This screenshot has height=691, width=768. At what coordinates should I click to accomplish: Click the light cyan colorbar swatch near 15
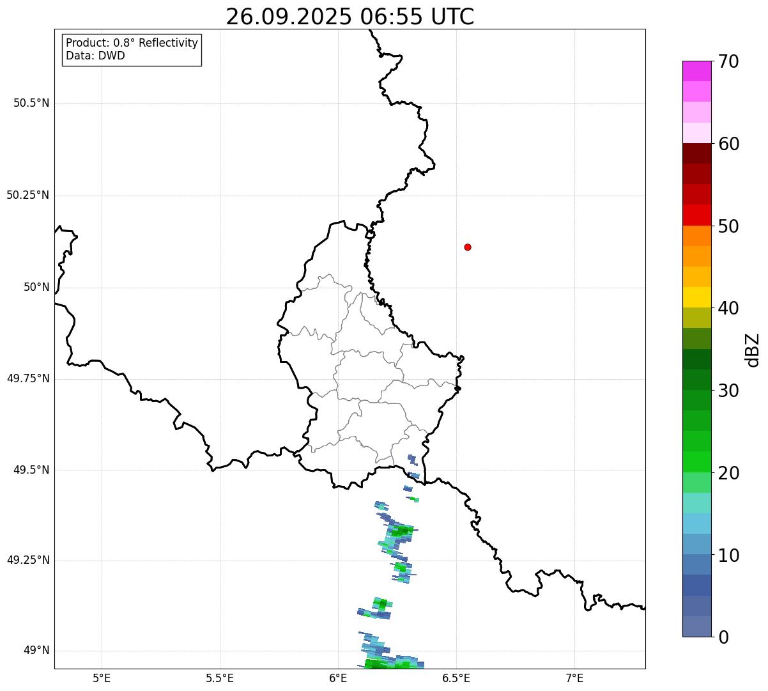point(696,503)
